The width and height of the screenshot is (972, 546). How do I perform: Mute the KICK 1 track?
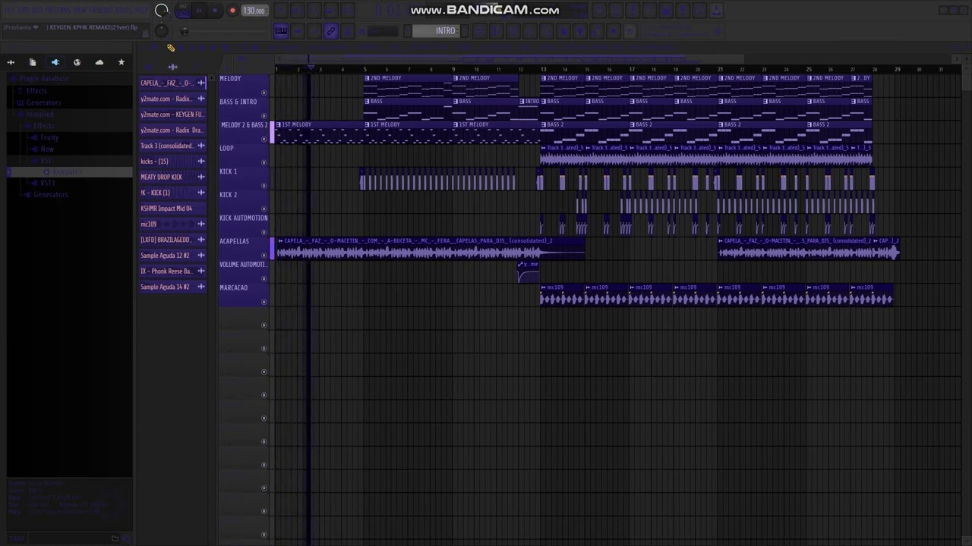pos(264,186)
